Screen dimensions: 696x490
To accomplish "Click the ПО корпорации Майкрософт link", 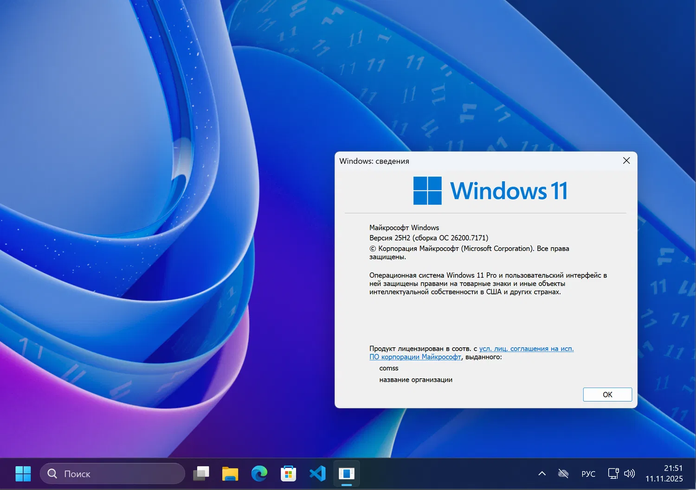I will [x=415, y=356].
